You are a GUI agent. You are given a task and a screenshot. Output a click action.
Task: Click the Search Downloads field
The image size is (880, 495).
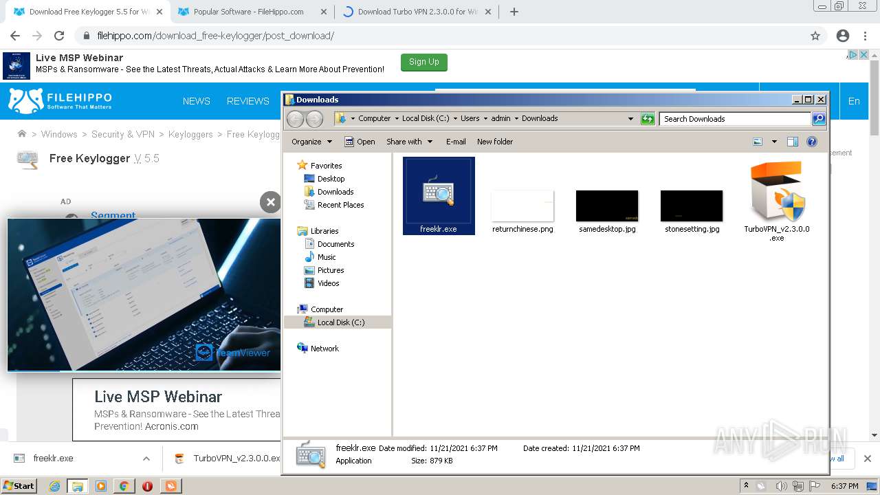pos(734,119)
